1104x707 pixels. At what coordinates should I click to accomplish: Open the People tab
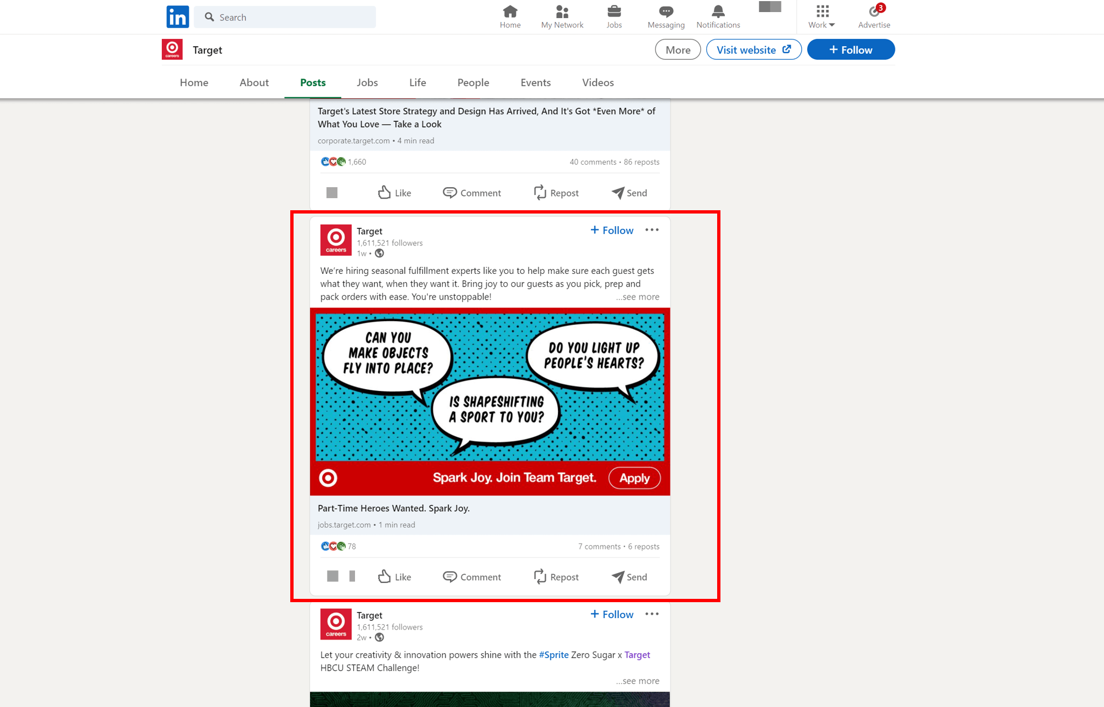pyautogui.click(x=472, y=82)
